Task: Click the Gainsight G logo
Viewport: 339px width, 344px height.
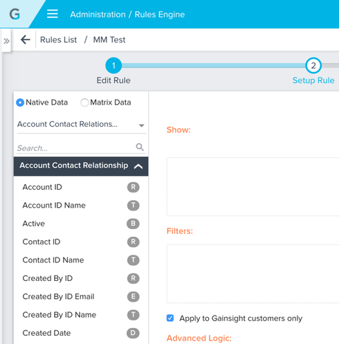Action: pos(15,15)
